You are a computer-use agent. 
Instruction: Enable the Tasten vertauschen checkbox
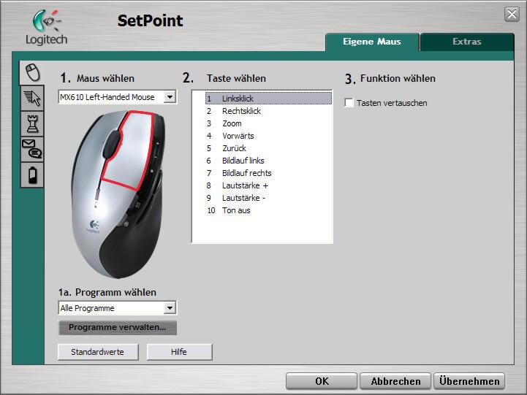349,103
